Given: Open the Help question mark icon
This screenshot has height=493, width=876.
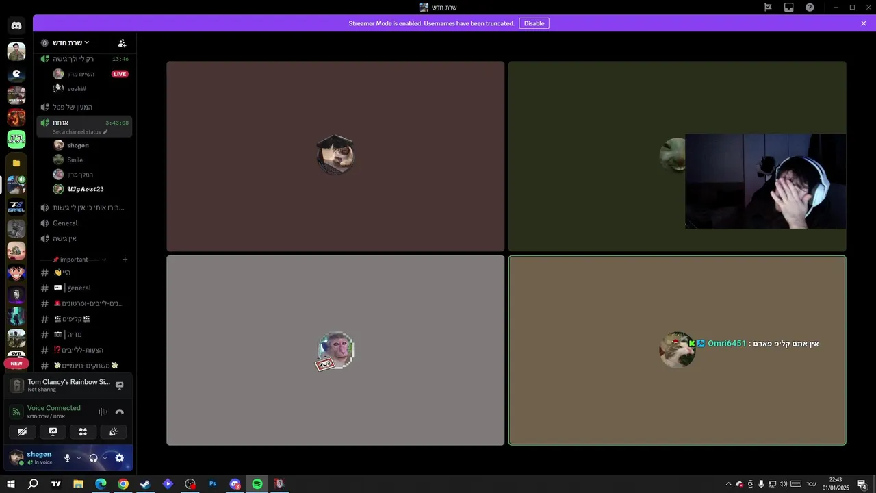Looking at the screenshot, I should [x=810, y=8].
